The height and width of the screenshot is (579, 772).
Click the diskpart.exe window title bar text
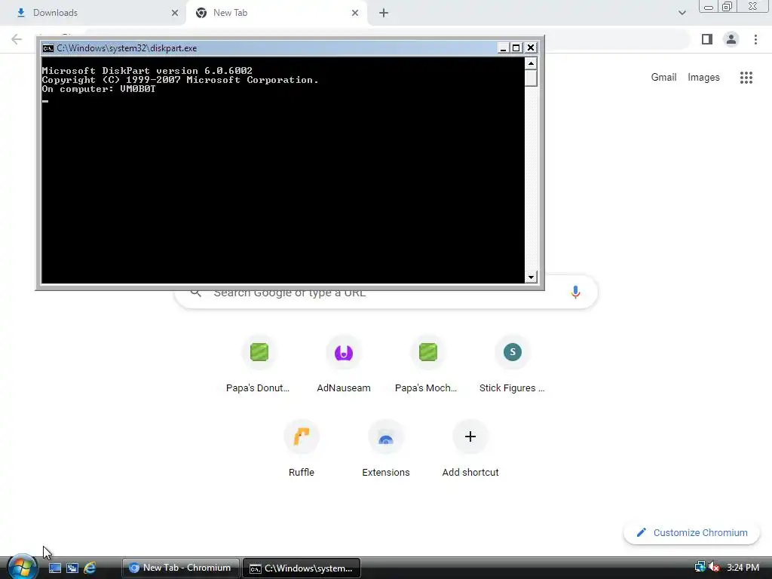127,47
